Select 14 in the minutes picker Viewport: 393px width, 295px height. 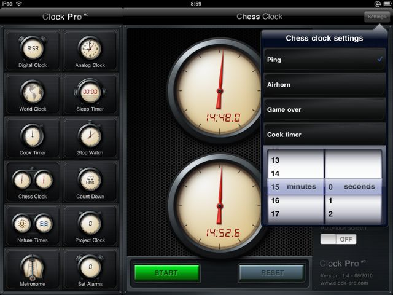pos(275,173)
